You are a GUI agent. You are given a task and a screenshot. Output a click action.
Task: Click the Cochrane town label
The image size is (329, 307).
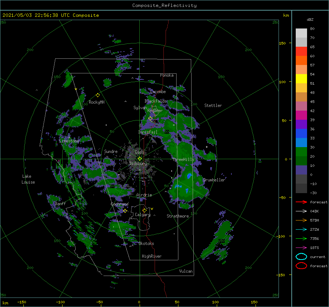coord(120,204)
